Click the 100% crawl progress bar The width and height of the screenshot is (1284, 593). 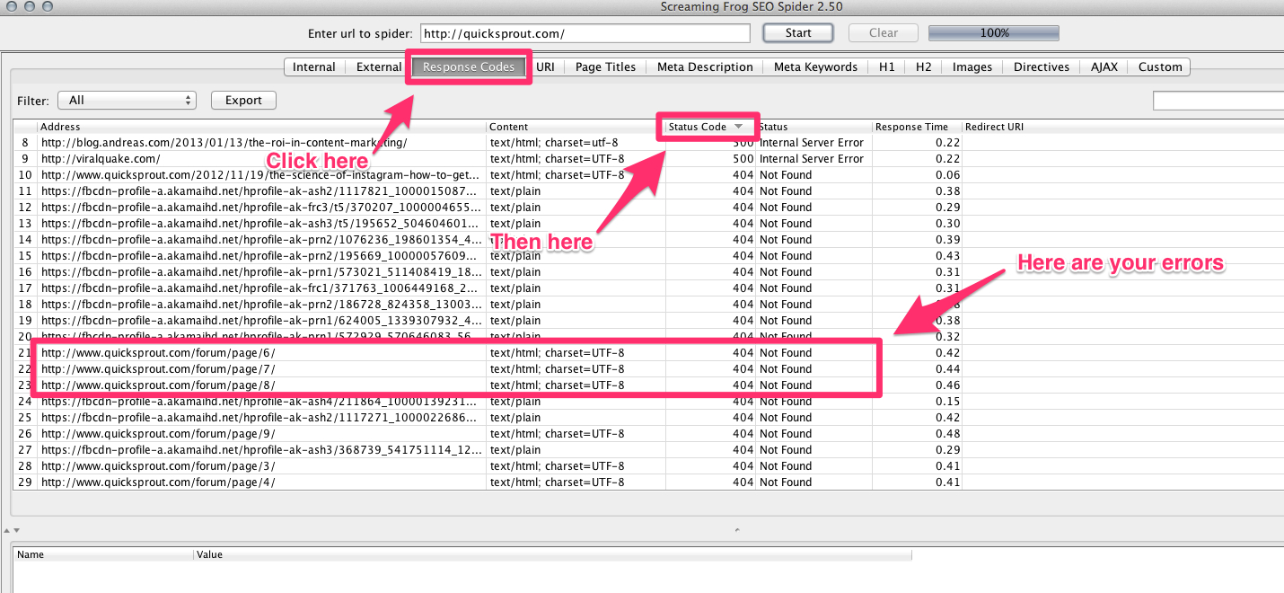pos(993,33)
